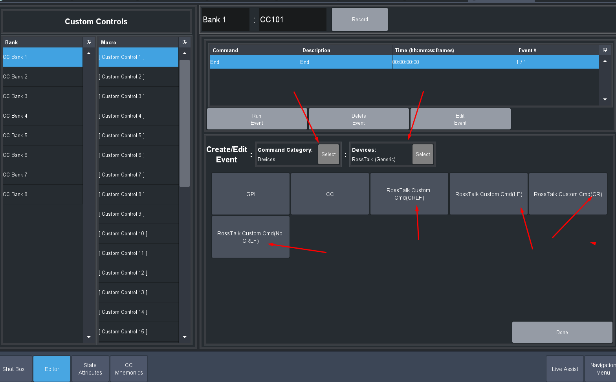616x382 pixels.
Task: Click the Macro list scroll-down arrow
Action: point(185,337)
